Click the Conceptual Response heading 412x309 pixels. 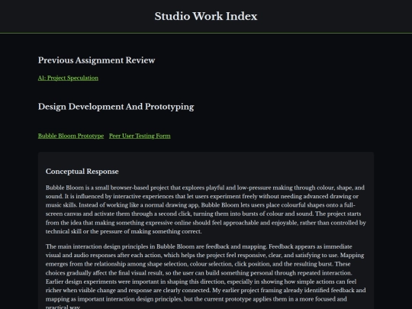click(x=82, y=172)
